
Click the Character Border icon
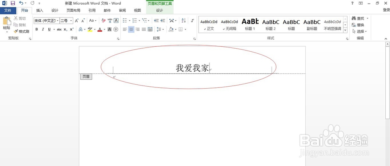point(116,21)
